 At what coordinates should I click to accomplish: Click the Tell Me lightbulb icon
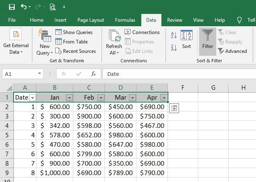(239, 20)
